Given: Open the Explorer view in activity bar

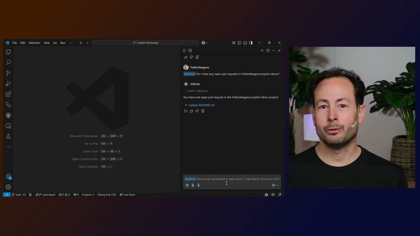Looking at the screenshot, I should tap(8, 52).
